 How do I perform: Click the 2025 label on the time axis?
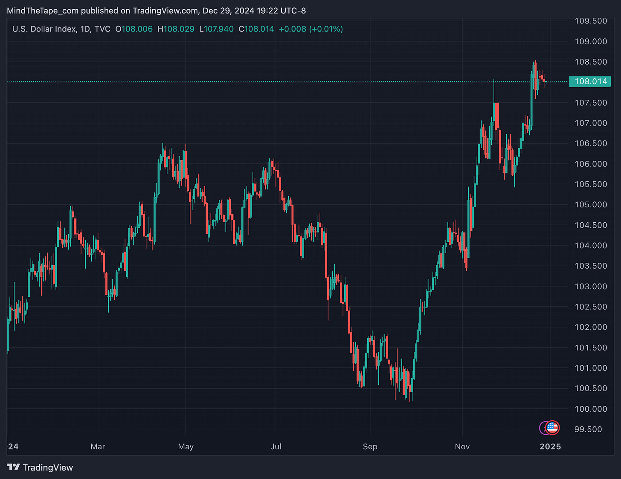click(x=550, y=447)
